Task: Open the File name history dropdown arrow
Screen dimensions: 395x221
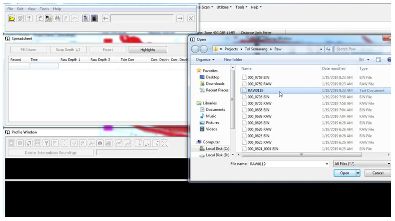Action: tap(327, 164)
